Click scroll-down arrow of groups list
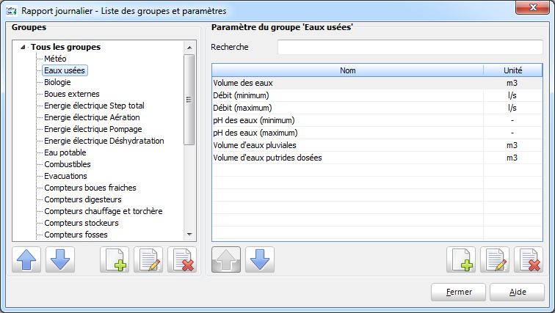Viewport: 555px width, 313px height. [x=189, y=235]
